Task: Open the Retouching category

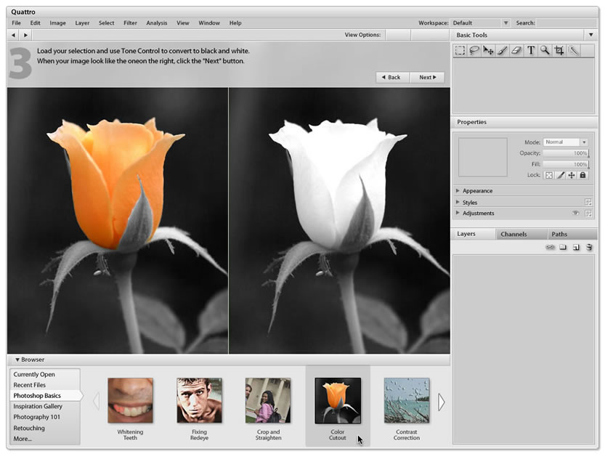Action: pyautogui.click(x=45, y=428)
